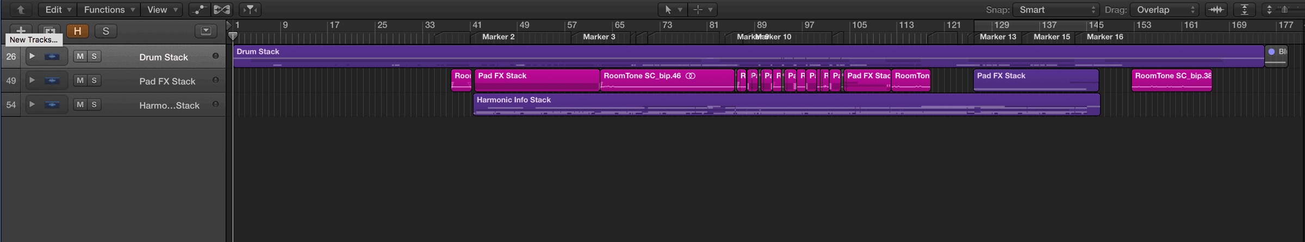
Task: Solo the Harmo...Stack track
Action: pyautogui.click(x=94, y=104)
